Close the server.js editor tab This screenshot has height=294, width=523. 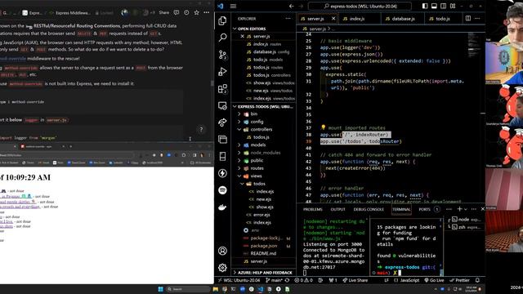tap(333, 19)
